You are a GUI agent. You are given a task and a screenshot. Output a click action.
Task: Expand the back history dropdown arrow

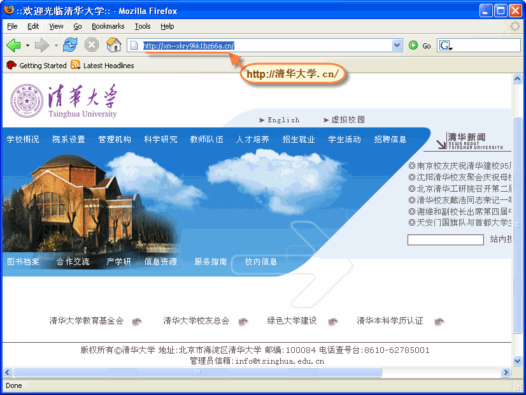(x=27, y=46)
